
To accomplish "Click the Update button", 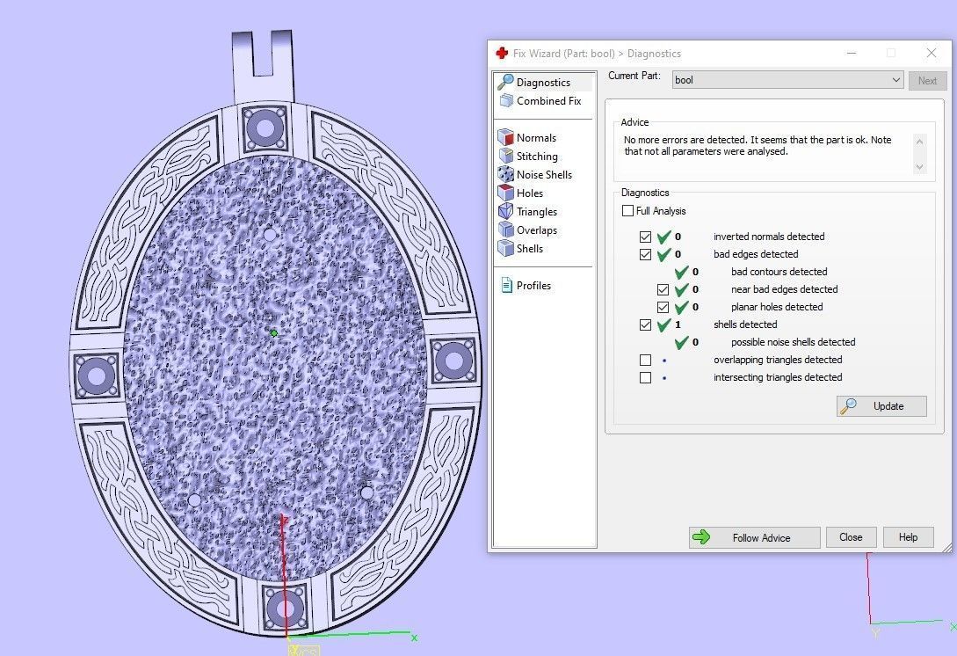I will click(x=881, y=406).
